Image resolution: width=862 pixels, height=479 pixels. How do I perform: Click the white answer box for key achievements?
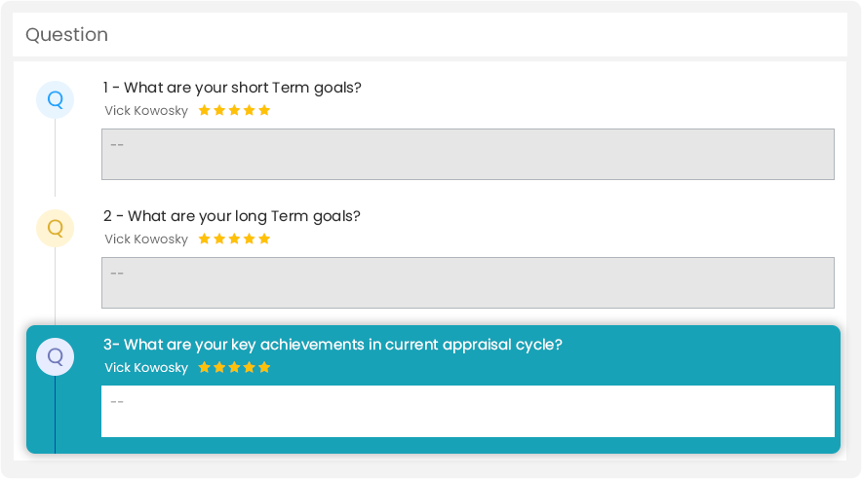coord(468,412)
